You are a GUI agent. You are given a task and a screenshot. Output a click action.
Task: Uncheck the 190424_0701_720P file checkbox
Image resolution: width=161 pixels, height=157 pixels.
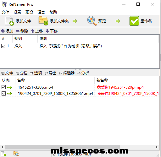[x=3, y=93]
